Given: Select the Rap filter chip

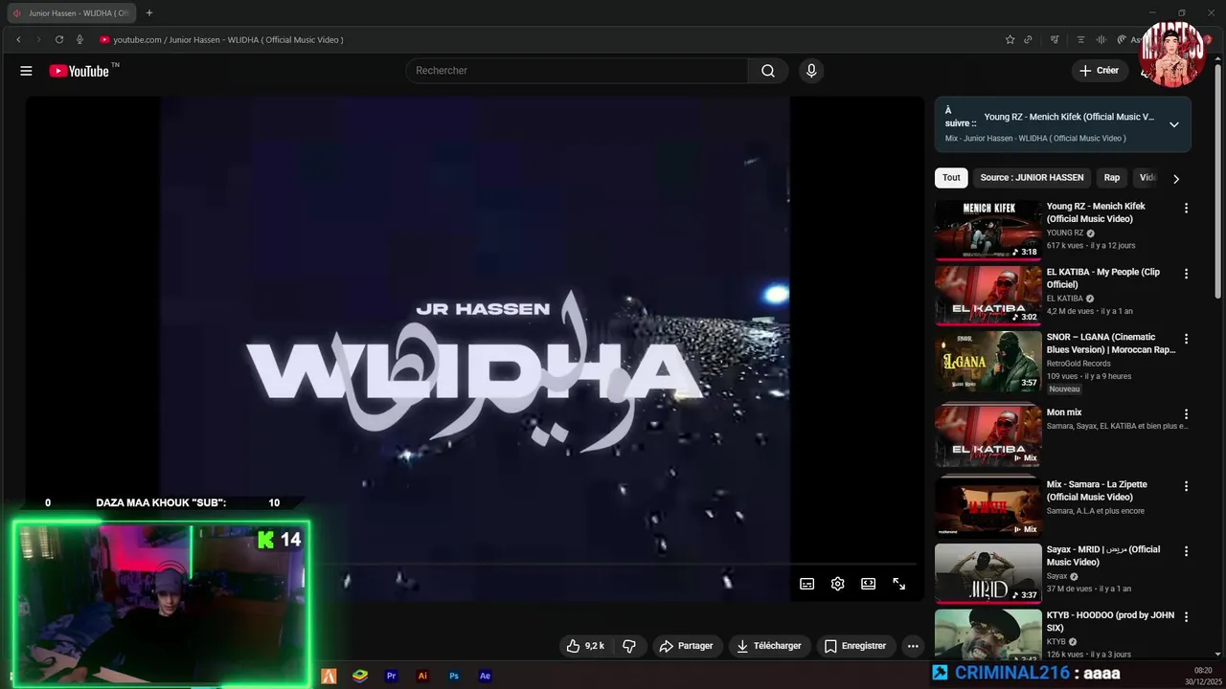Looking at the screenshot, I should click(x=1112, y=177).
